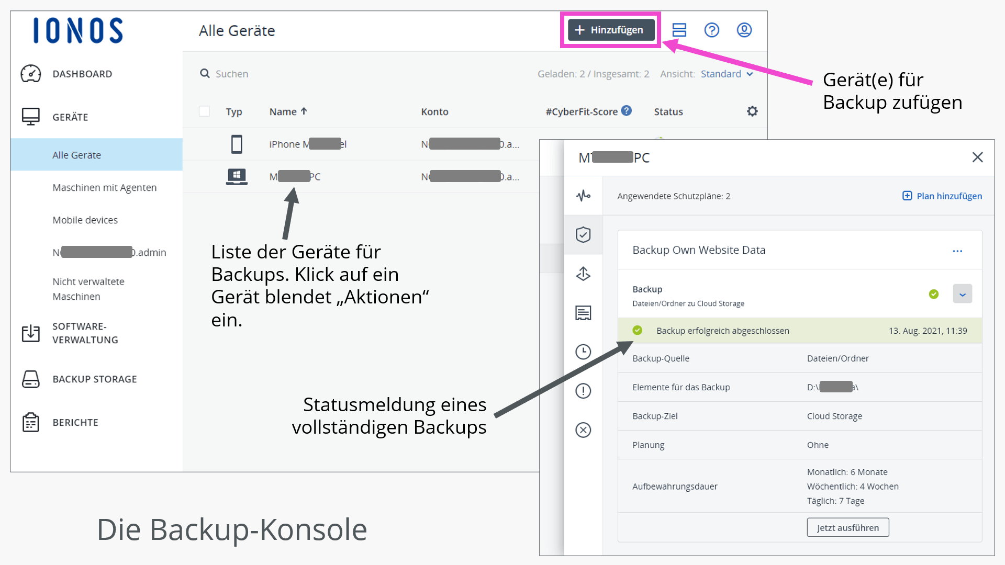Viewport: 1005px width, 565px height.
Task: Select the Windows PC device row
Action: pos(361,176)
